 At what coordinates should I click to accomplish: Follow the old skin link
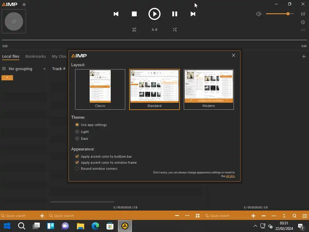click(230, 176)
